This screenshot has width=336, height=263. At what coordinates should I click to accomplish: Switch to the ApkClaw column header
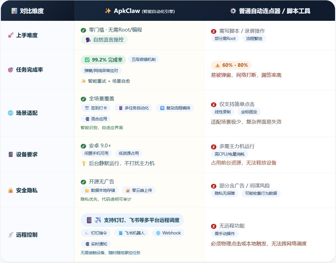[139, 10]
